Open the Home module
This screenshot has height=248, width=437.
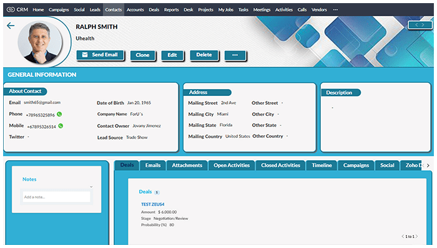coord(38,10)
